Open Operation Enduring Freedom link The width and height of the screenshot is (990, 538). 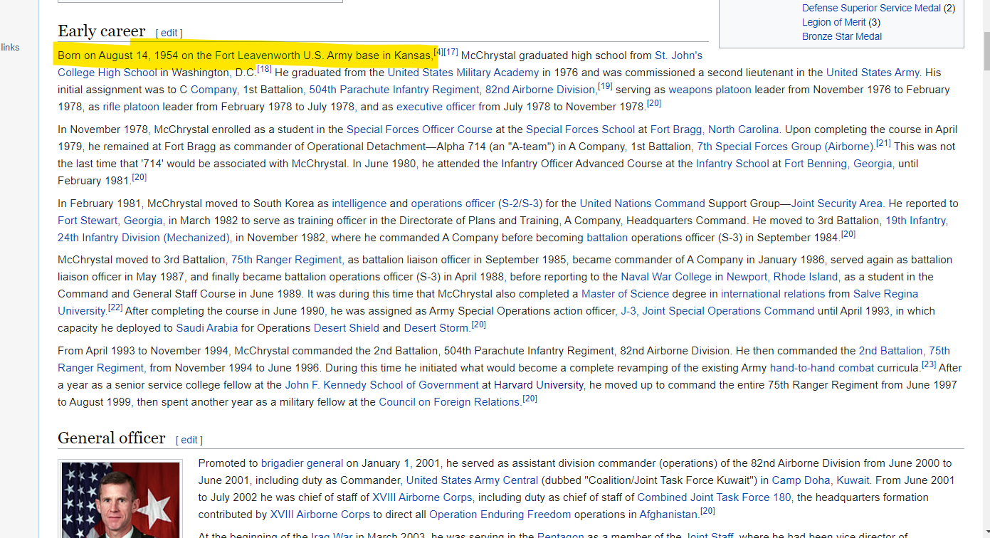pos(500,515)
